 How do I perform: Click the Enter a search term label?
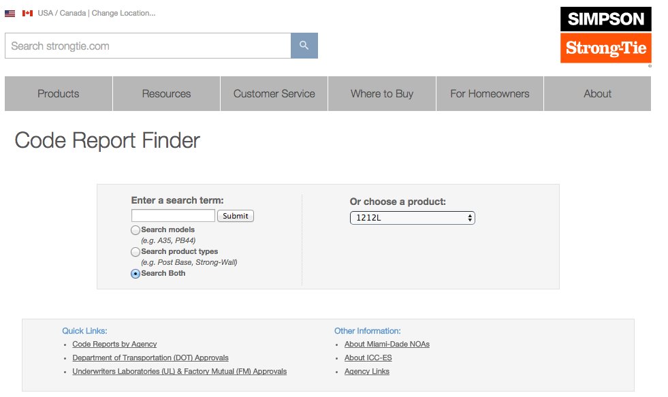coord(177,200)
